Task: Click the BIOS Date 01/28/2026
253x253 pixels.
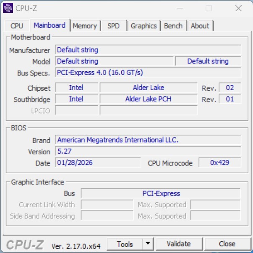Action: point(98,162)
